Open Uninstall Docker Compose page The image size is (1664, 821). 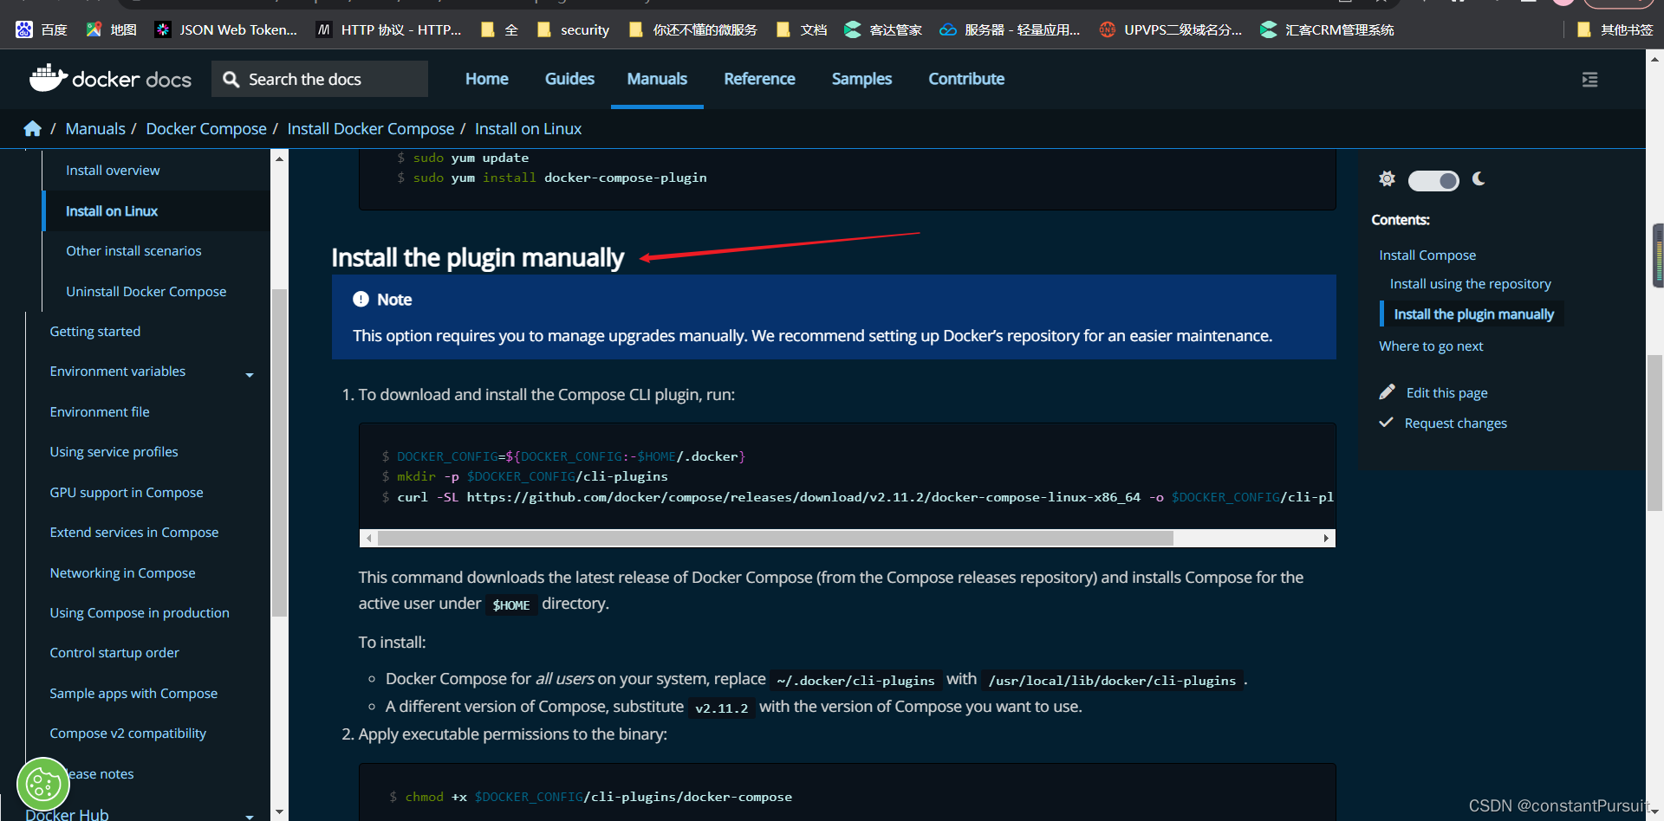click(x=146, y=292)
